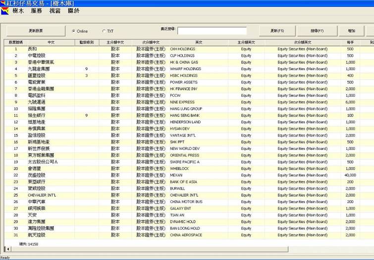Click the horizontal scrollbar left arrow
Screen dimensions: 374x260
coord(8,249)
